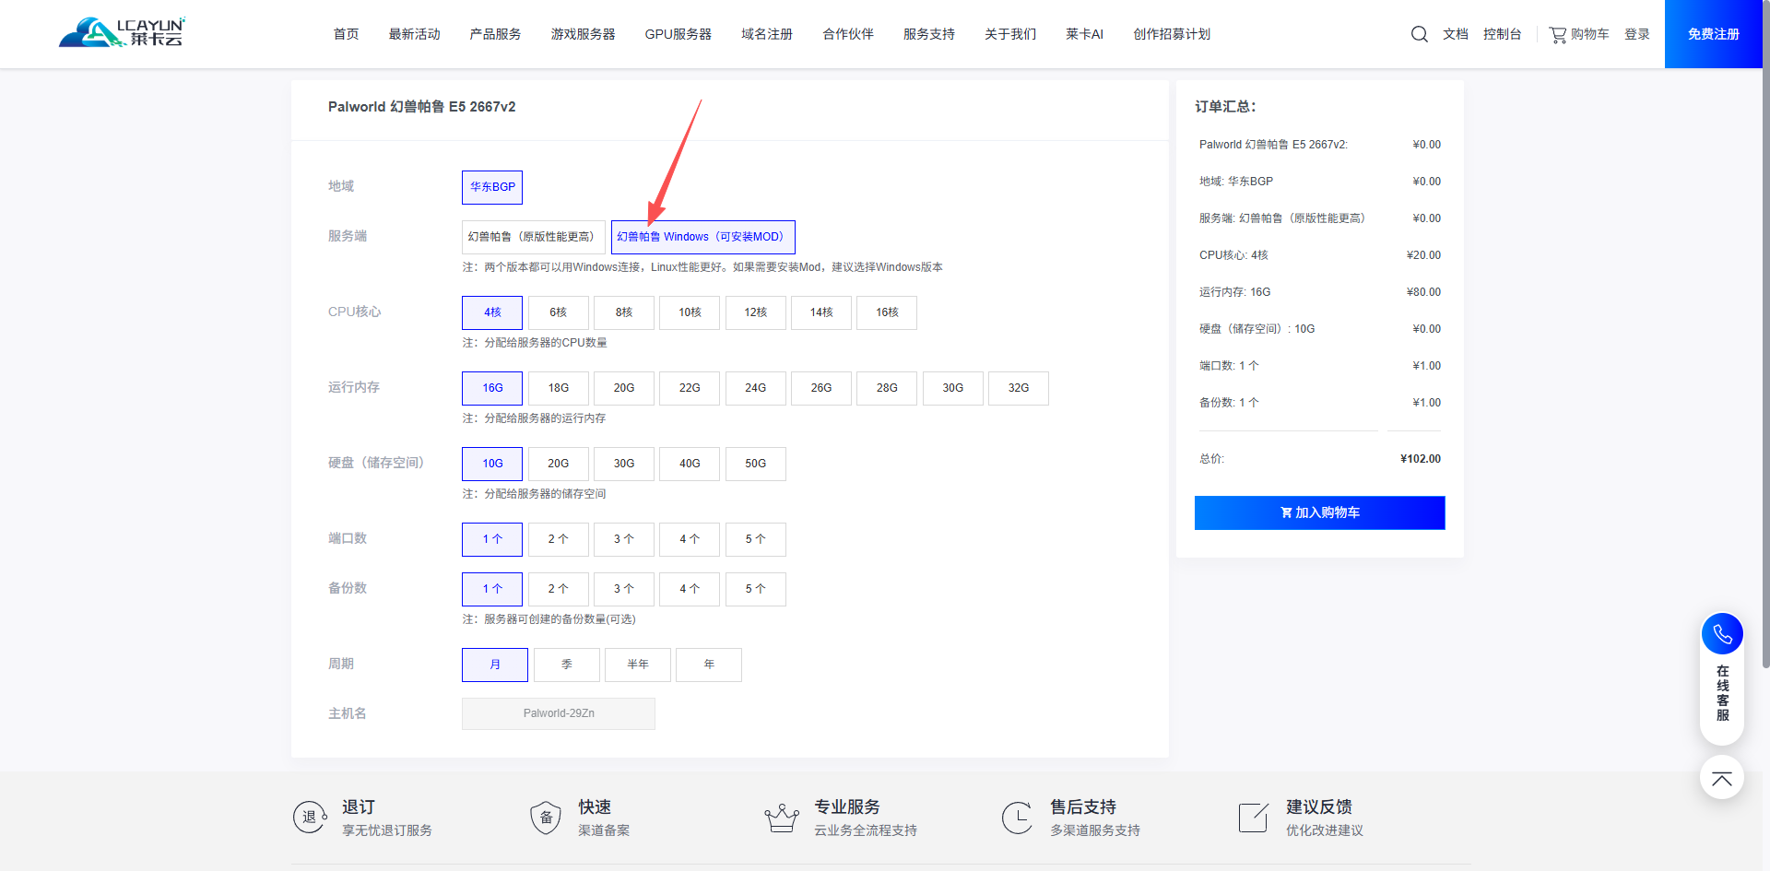The image size is (1770, 871).
Task: Open the shopping cart 购物车
Action: click(1579, 34)
